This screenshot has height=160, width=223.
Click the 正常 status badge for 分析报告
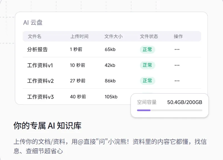(147, 49)
